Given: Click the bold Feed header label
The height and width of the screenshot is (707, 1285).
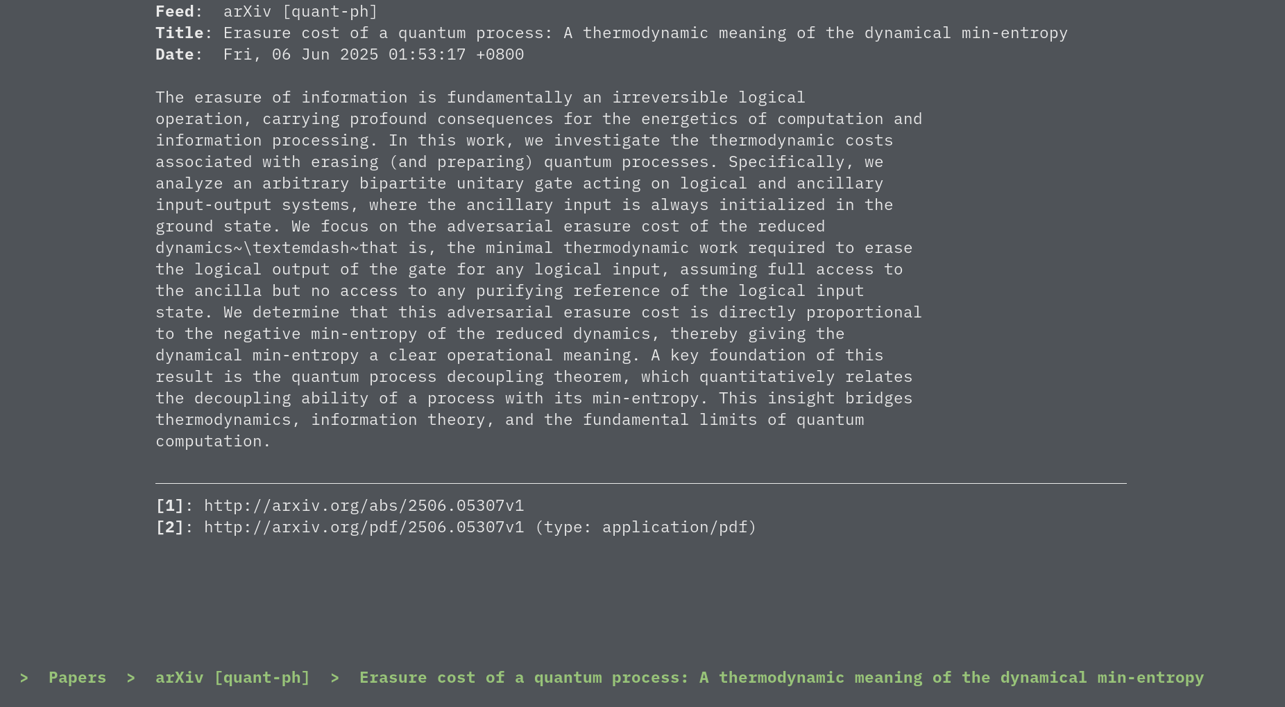Looking at the screenshot, I should click(x=174, y=12).
